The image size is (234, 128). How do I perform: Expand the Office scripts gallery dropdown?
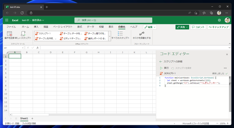tap(109, 36)
